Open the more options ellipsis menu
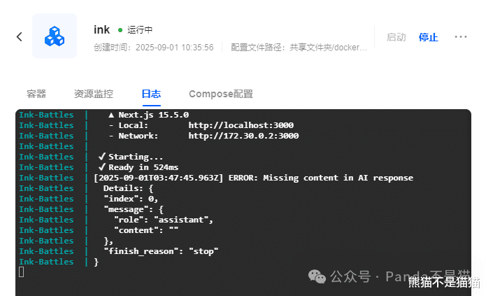Screen dimensions: 486x296 point(460,37)
